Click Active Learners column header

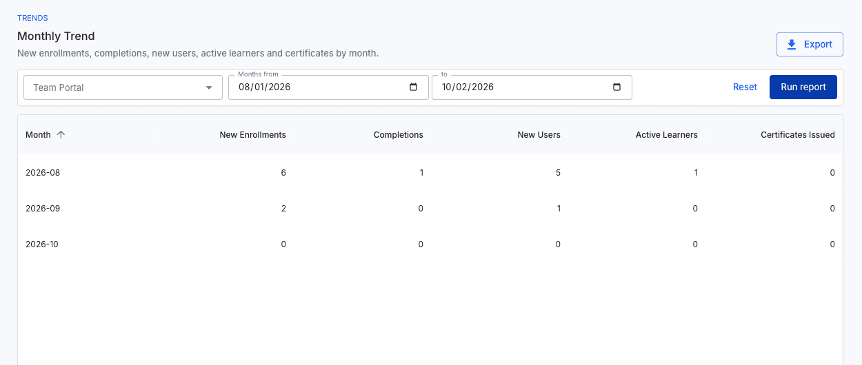click(x=667, y=135)
